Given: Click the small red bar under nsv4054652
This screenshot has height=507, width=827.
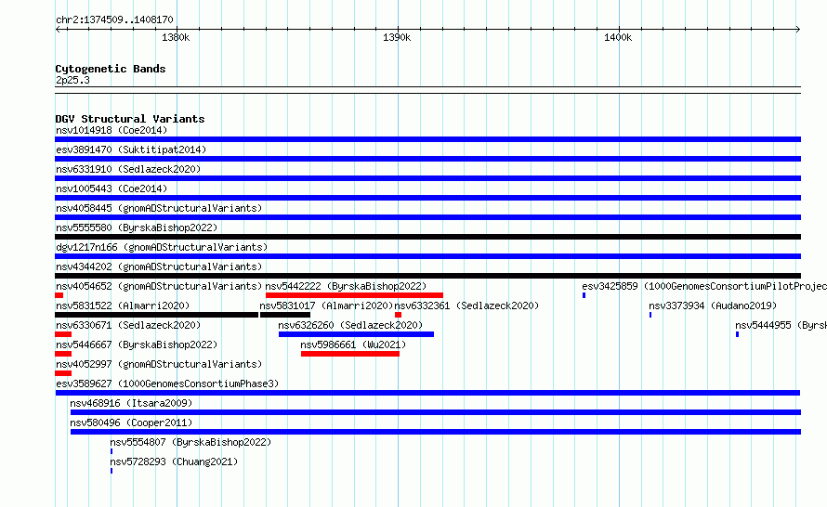Looking at the screenshot, I should coord(59,295).
